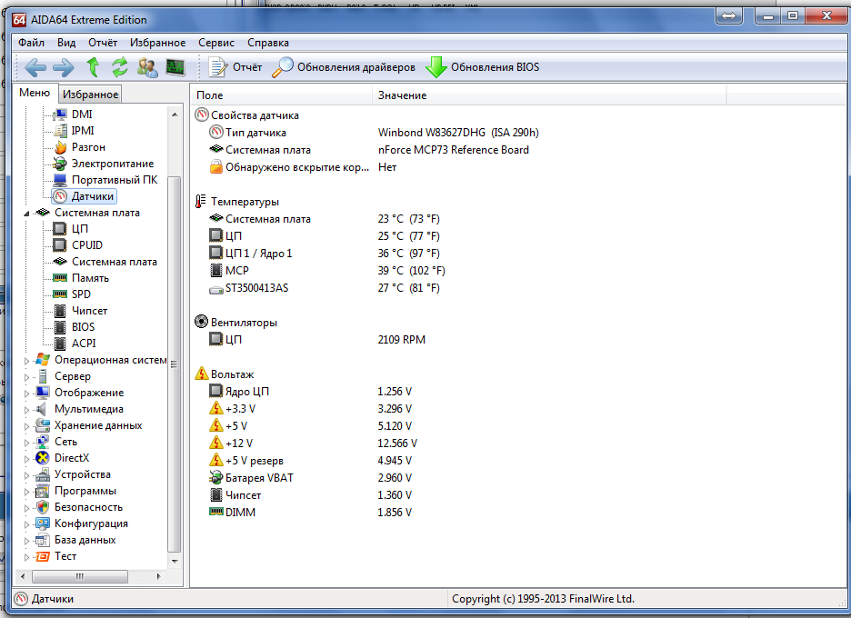This screenshot has height=618, width=851.
Task: Click the double-arrow titlebar button
Action: [729, 15]
